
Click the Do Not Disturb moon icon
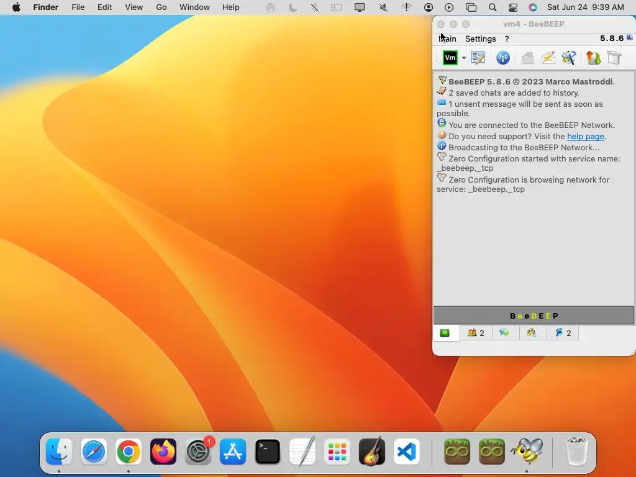coord(293,7)
